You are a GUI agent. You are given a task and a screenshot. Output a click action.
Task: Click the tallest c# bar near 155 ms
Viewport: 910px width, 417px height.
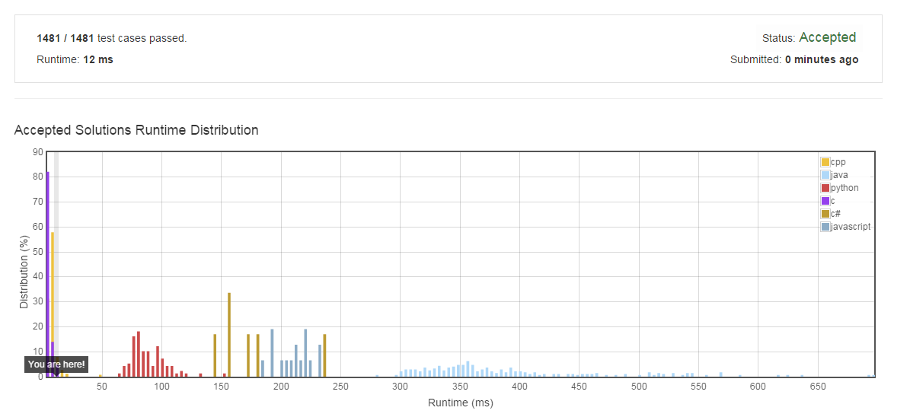tap(229, 335)
